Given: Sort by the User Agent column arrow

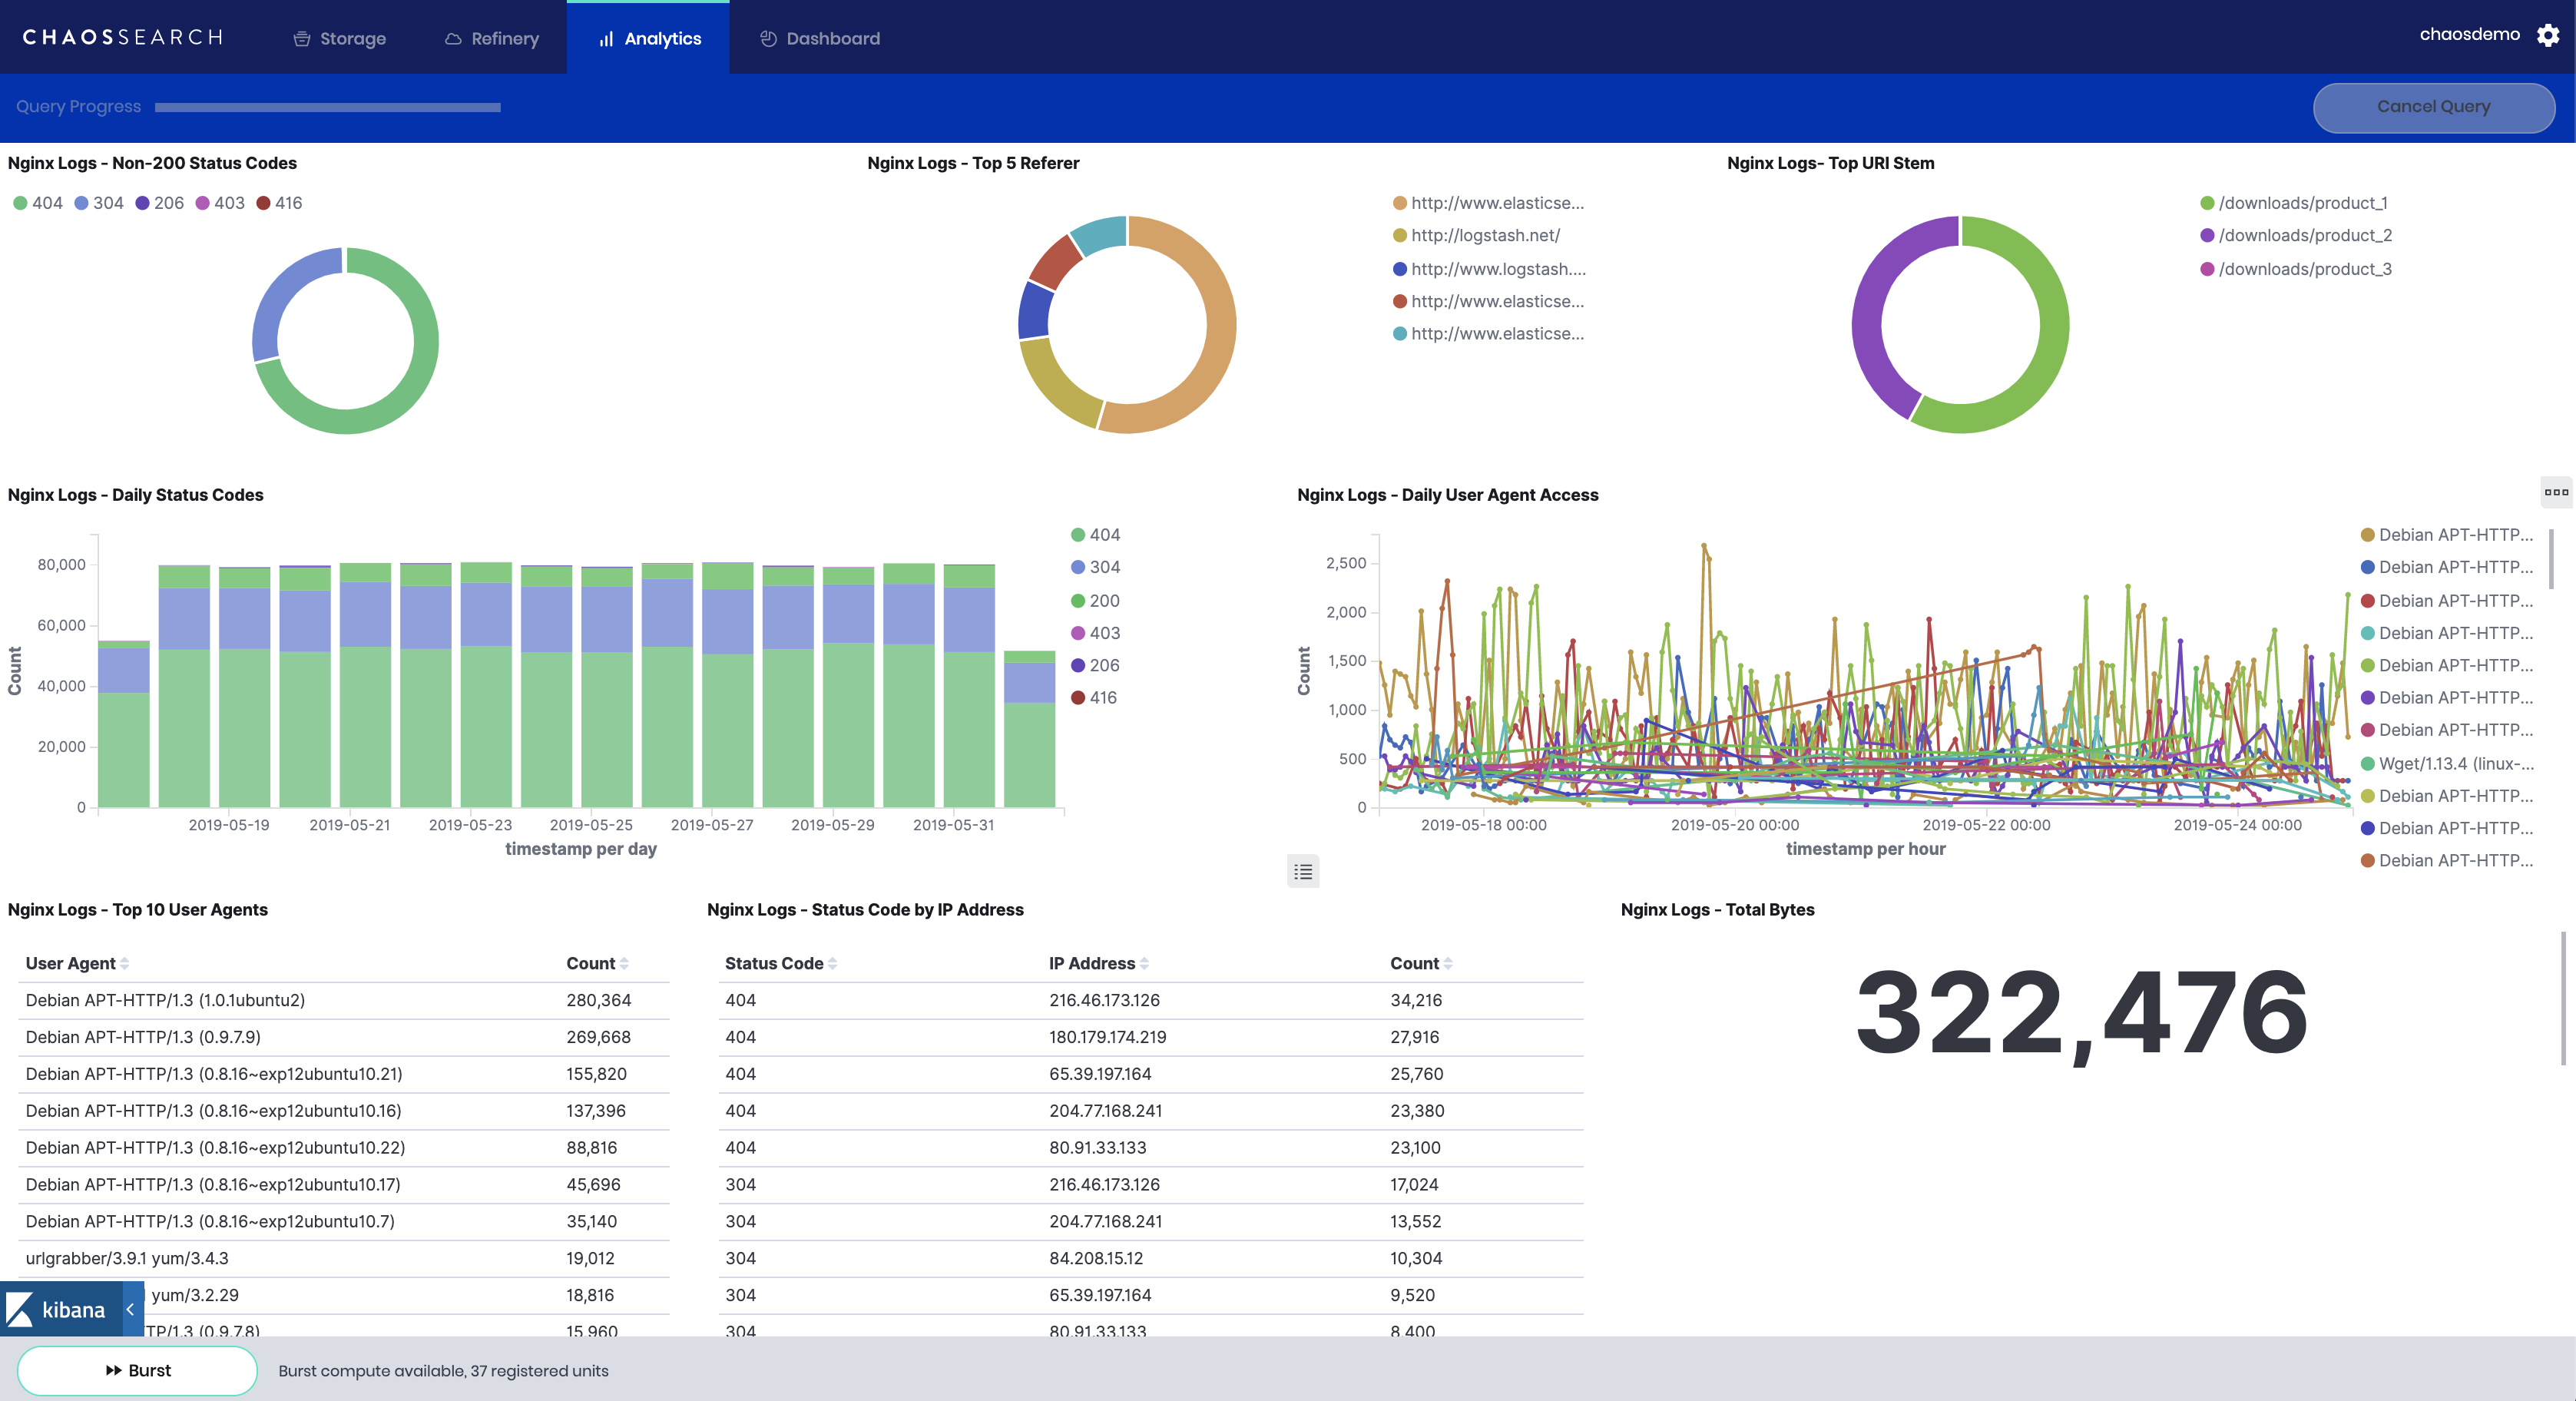Looking at the screenshot, I should coord(124,964).
